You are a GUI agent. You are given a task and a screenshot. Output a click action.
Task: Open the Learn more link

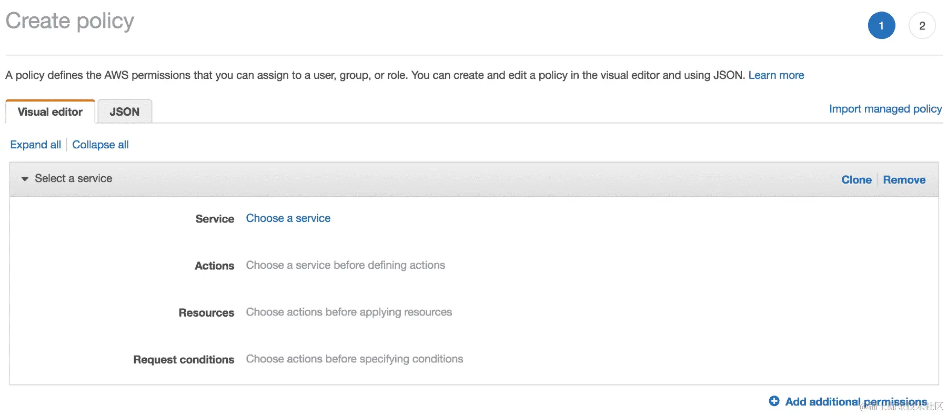[x=776, y=75]
